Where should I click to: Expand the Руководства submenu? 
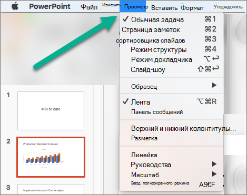point(171,165)
